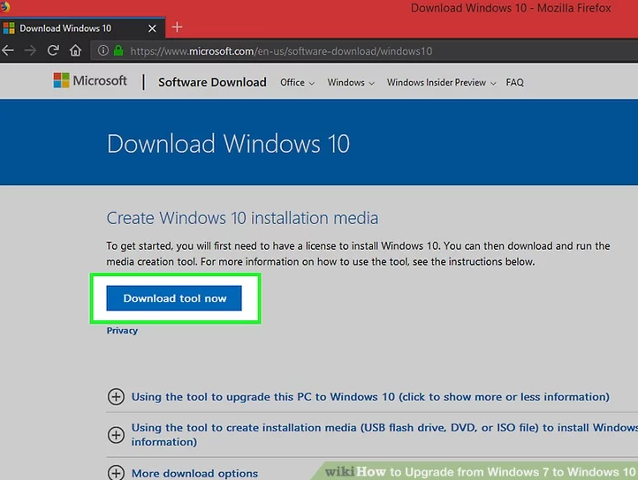Go to the Firefox home page icon
Viewport: 638px width, 480px height.
pos(74,50)
